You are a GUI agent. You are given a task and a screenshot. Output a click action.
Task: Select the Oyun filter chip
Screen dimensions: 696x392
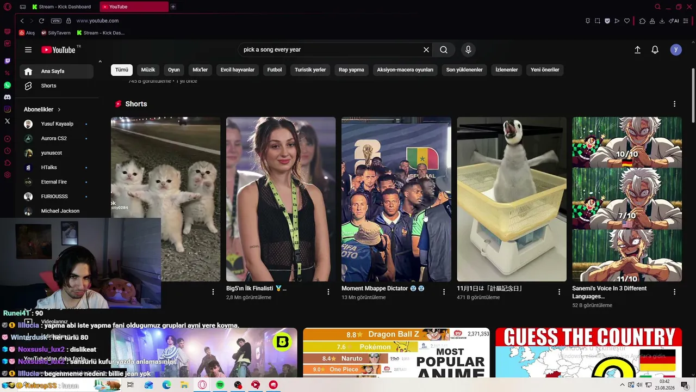point(174,70)
